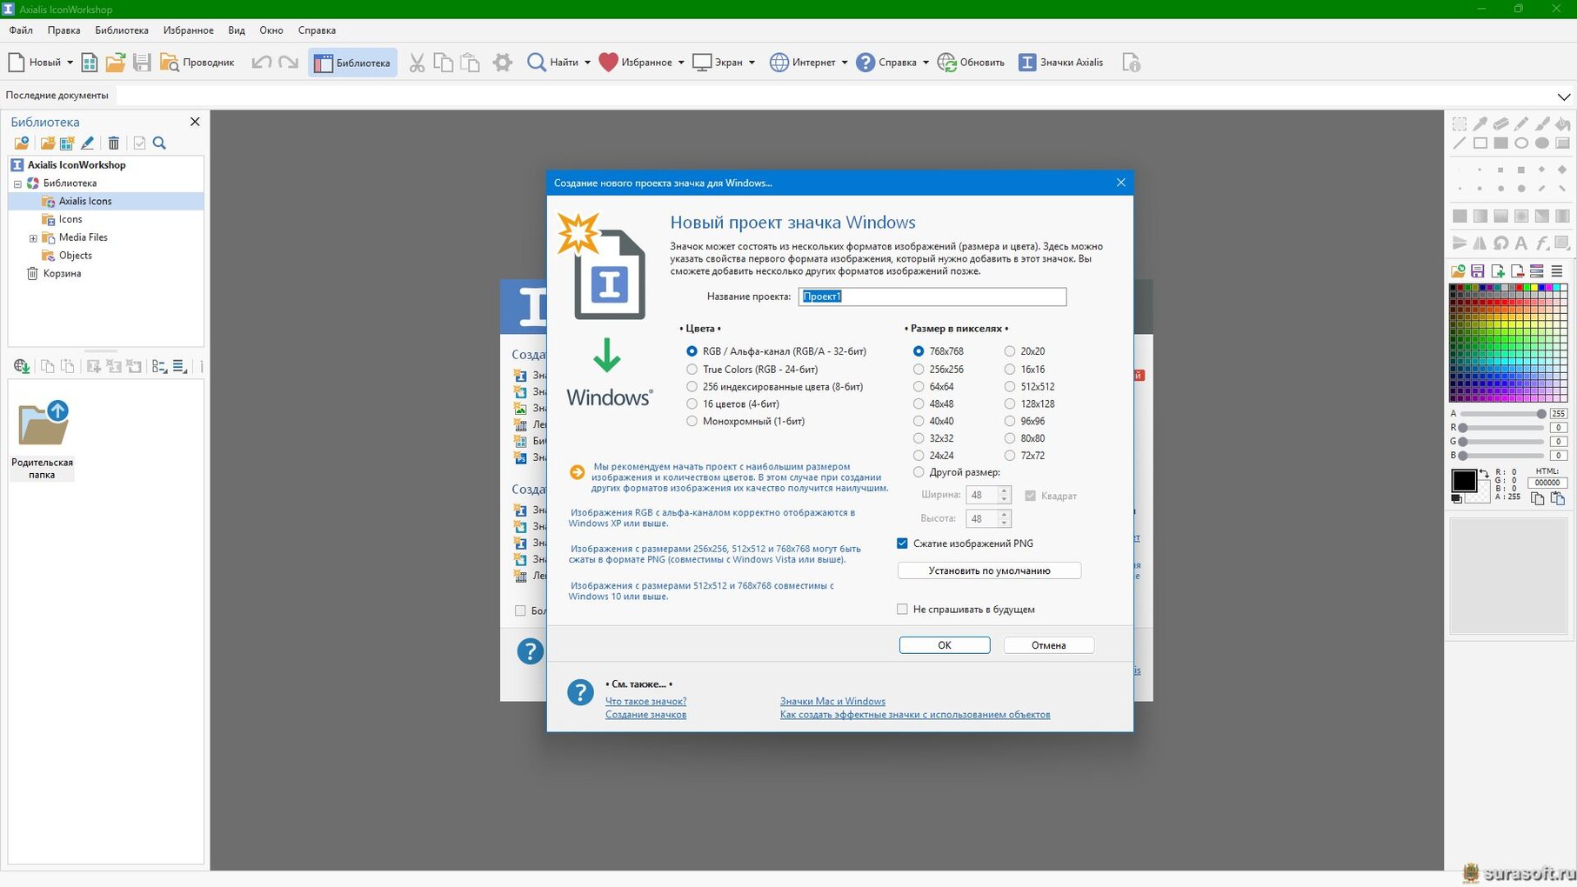The height and width of the screenshot is (887, 1577).
Task: Open Значки Axialis from the toolbar
Action: [1061, 63]
